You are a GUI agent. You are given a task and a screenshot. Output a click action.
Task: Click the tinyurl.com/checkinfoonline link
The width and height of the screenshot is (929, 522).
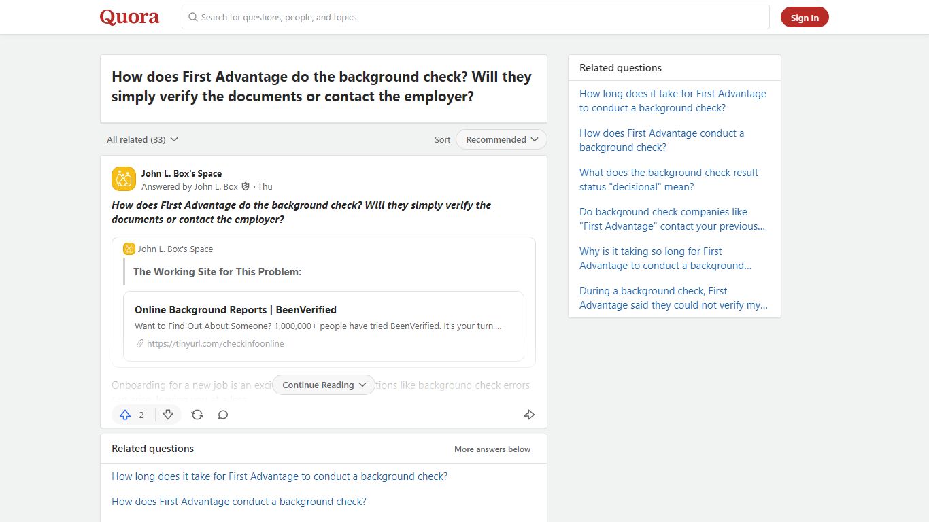216,343
